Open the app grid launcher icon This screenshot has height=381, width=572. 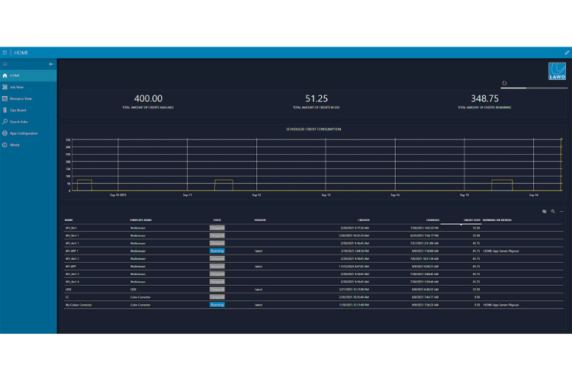tap(5, 53)
